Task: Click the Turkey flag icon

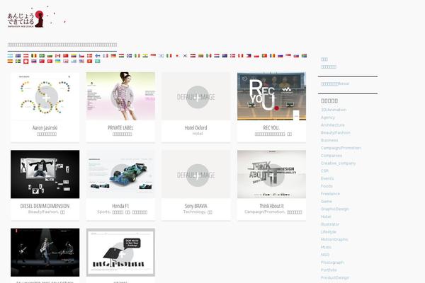Action: click(x=50, y=62)
